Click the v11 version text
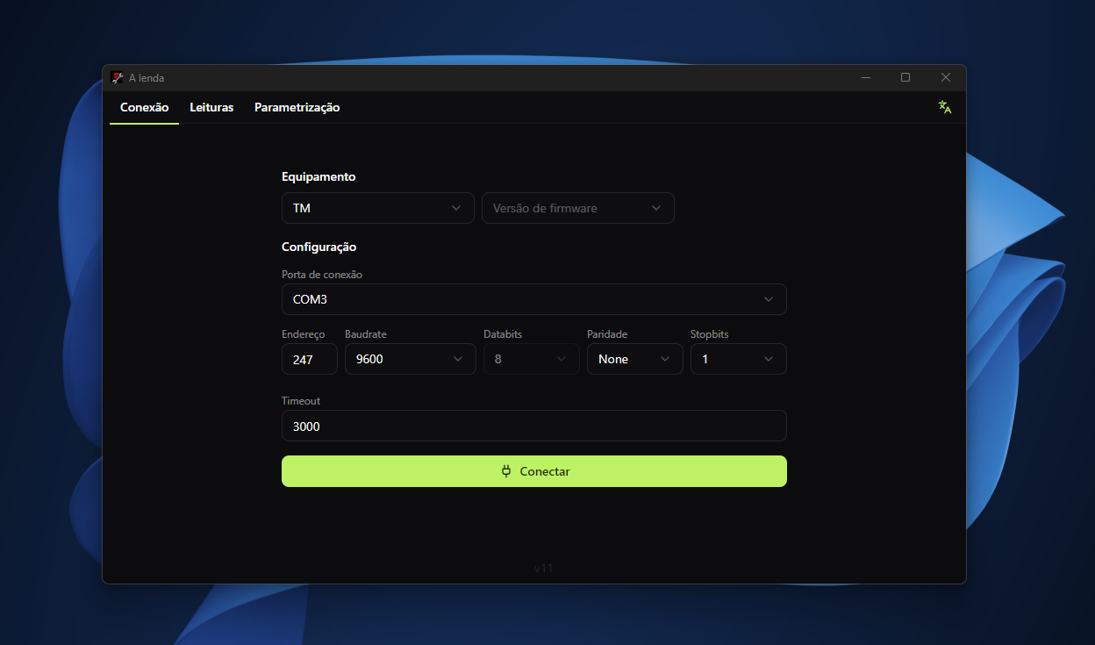The width and height of the screenshot is (1095, 645). pyautogui.click(x=544, y=568)
